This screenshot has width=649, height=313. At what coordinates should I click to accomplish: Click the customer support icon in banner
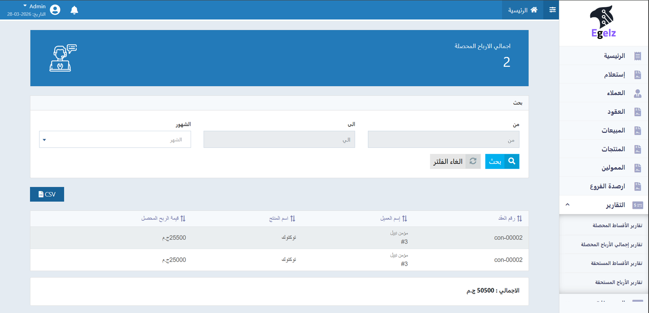click(63, 58)
